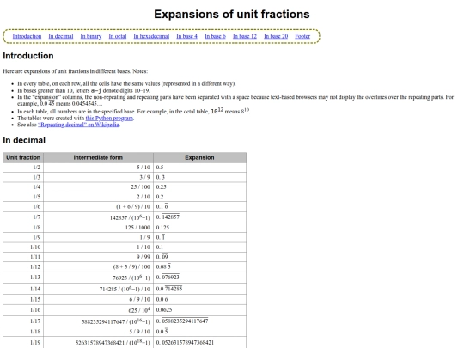Select the In base 6 link
Image resolution: width=464 pixels, height=348 pixels.
click(215, 36)
